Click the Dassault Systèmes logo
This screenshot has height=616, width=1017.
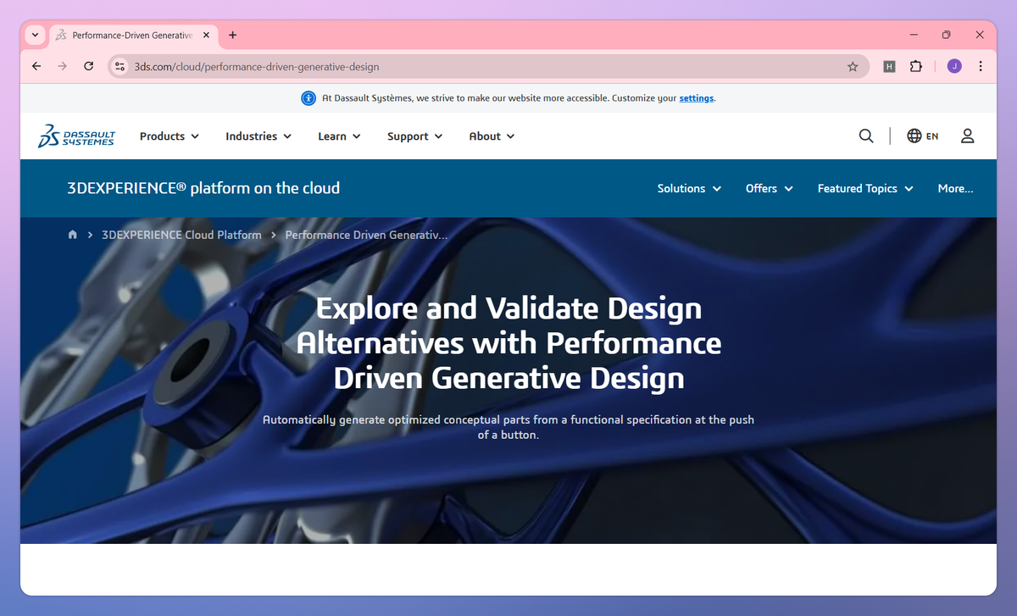pos(76,136)
